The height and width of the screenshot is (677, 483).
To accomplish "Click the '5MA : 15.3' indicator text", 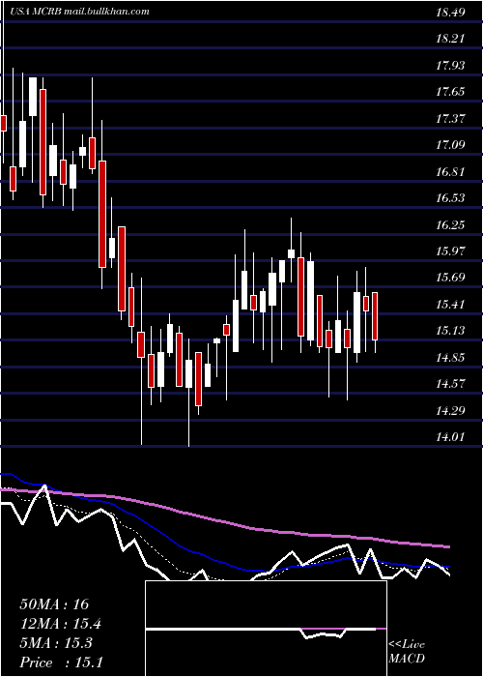I will [56, 643].
